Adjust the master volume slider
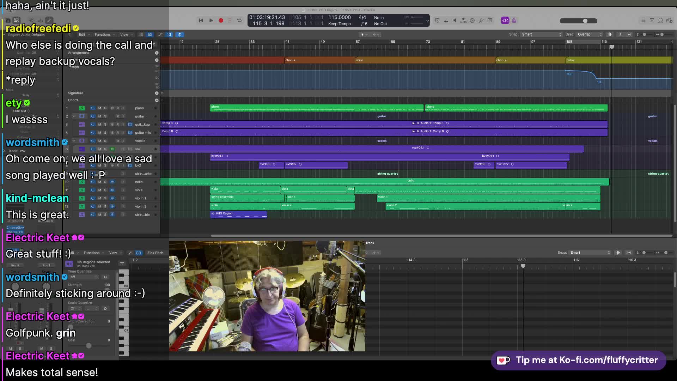 585,21
